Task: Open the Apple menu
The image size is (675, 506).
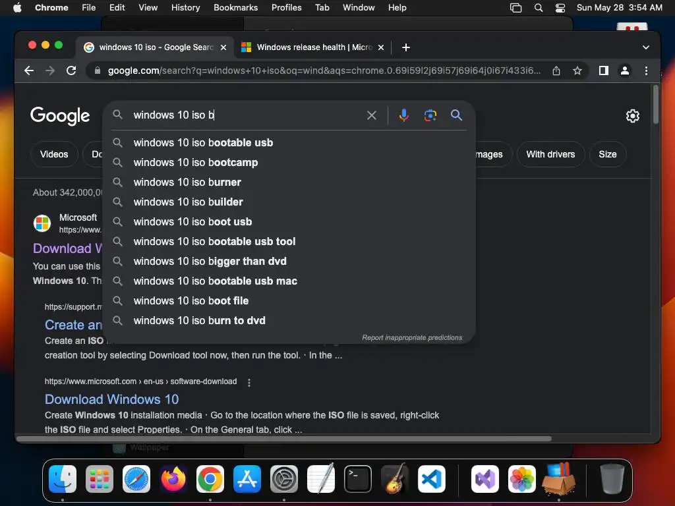Action: click(17, 8)
